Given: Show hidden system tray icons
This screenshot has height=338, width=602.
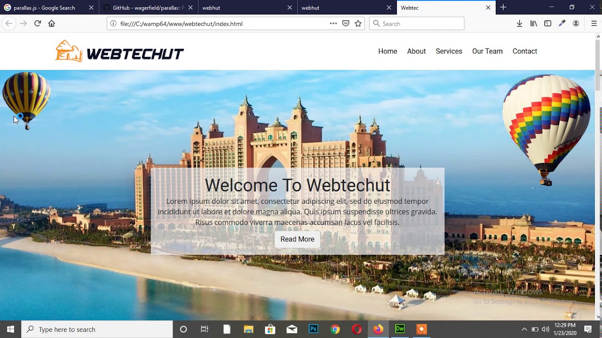Looking at the screenshot, I should point(524,329).
